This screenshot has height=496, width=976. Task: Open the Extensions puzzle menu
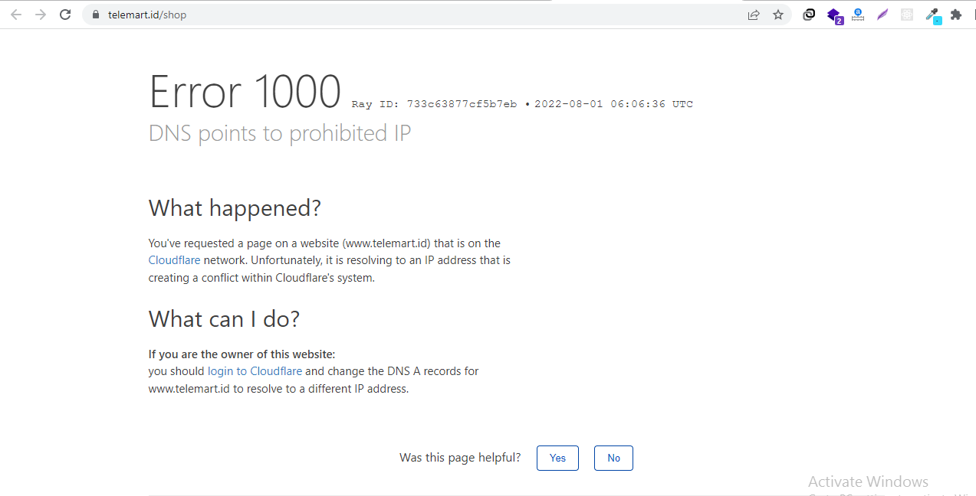[956, 15]
